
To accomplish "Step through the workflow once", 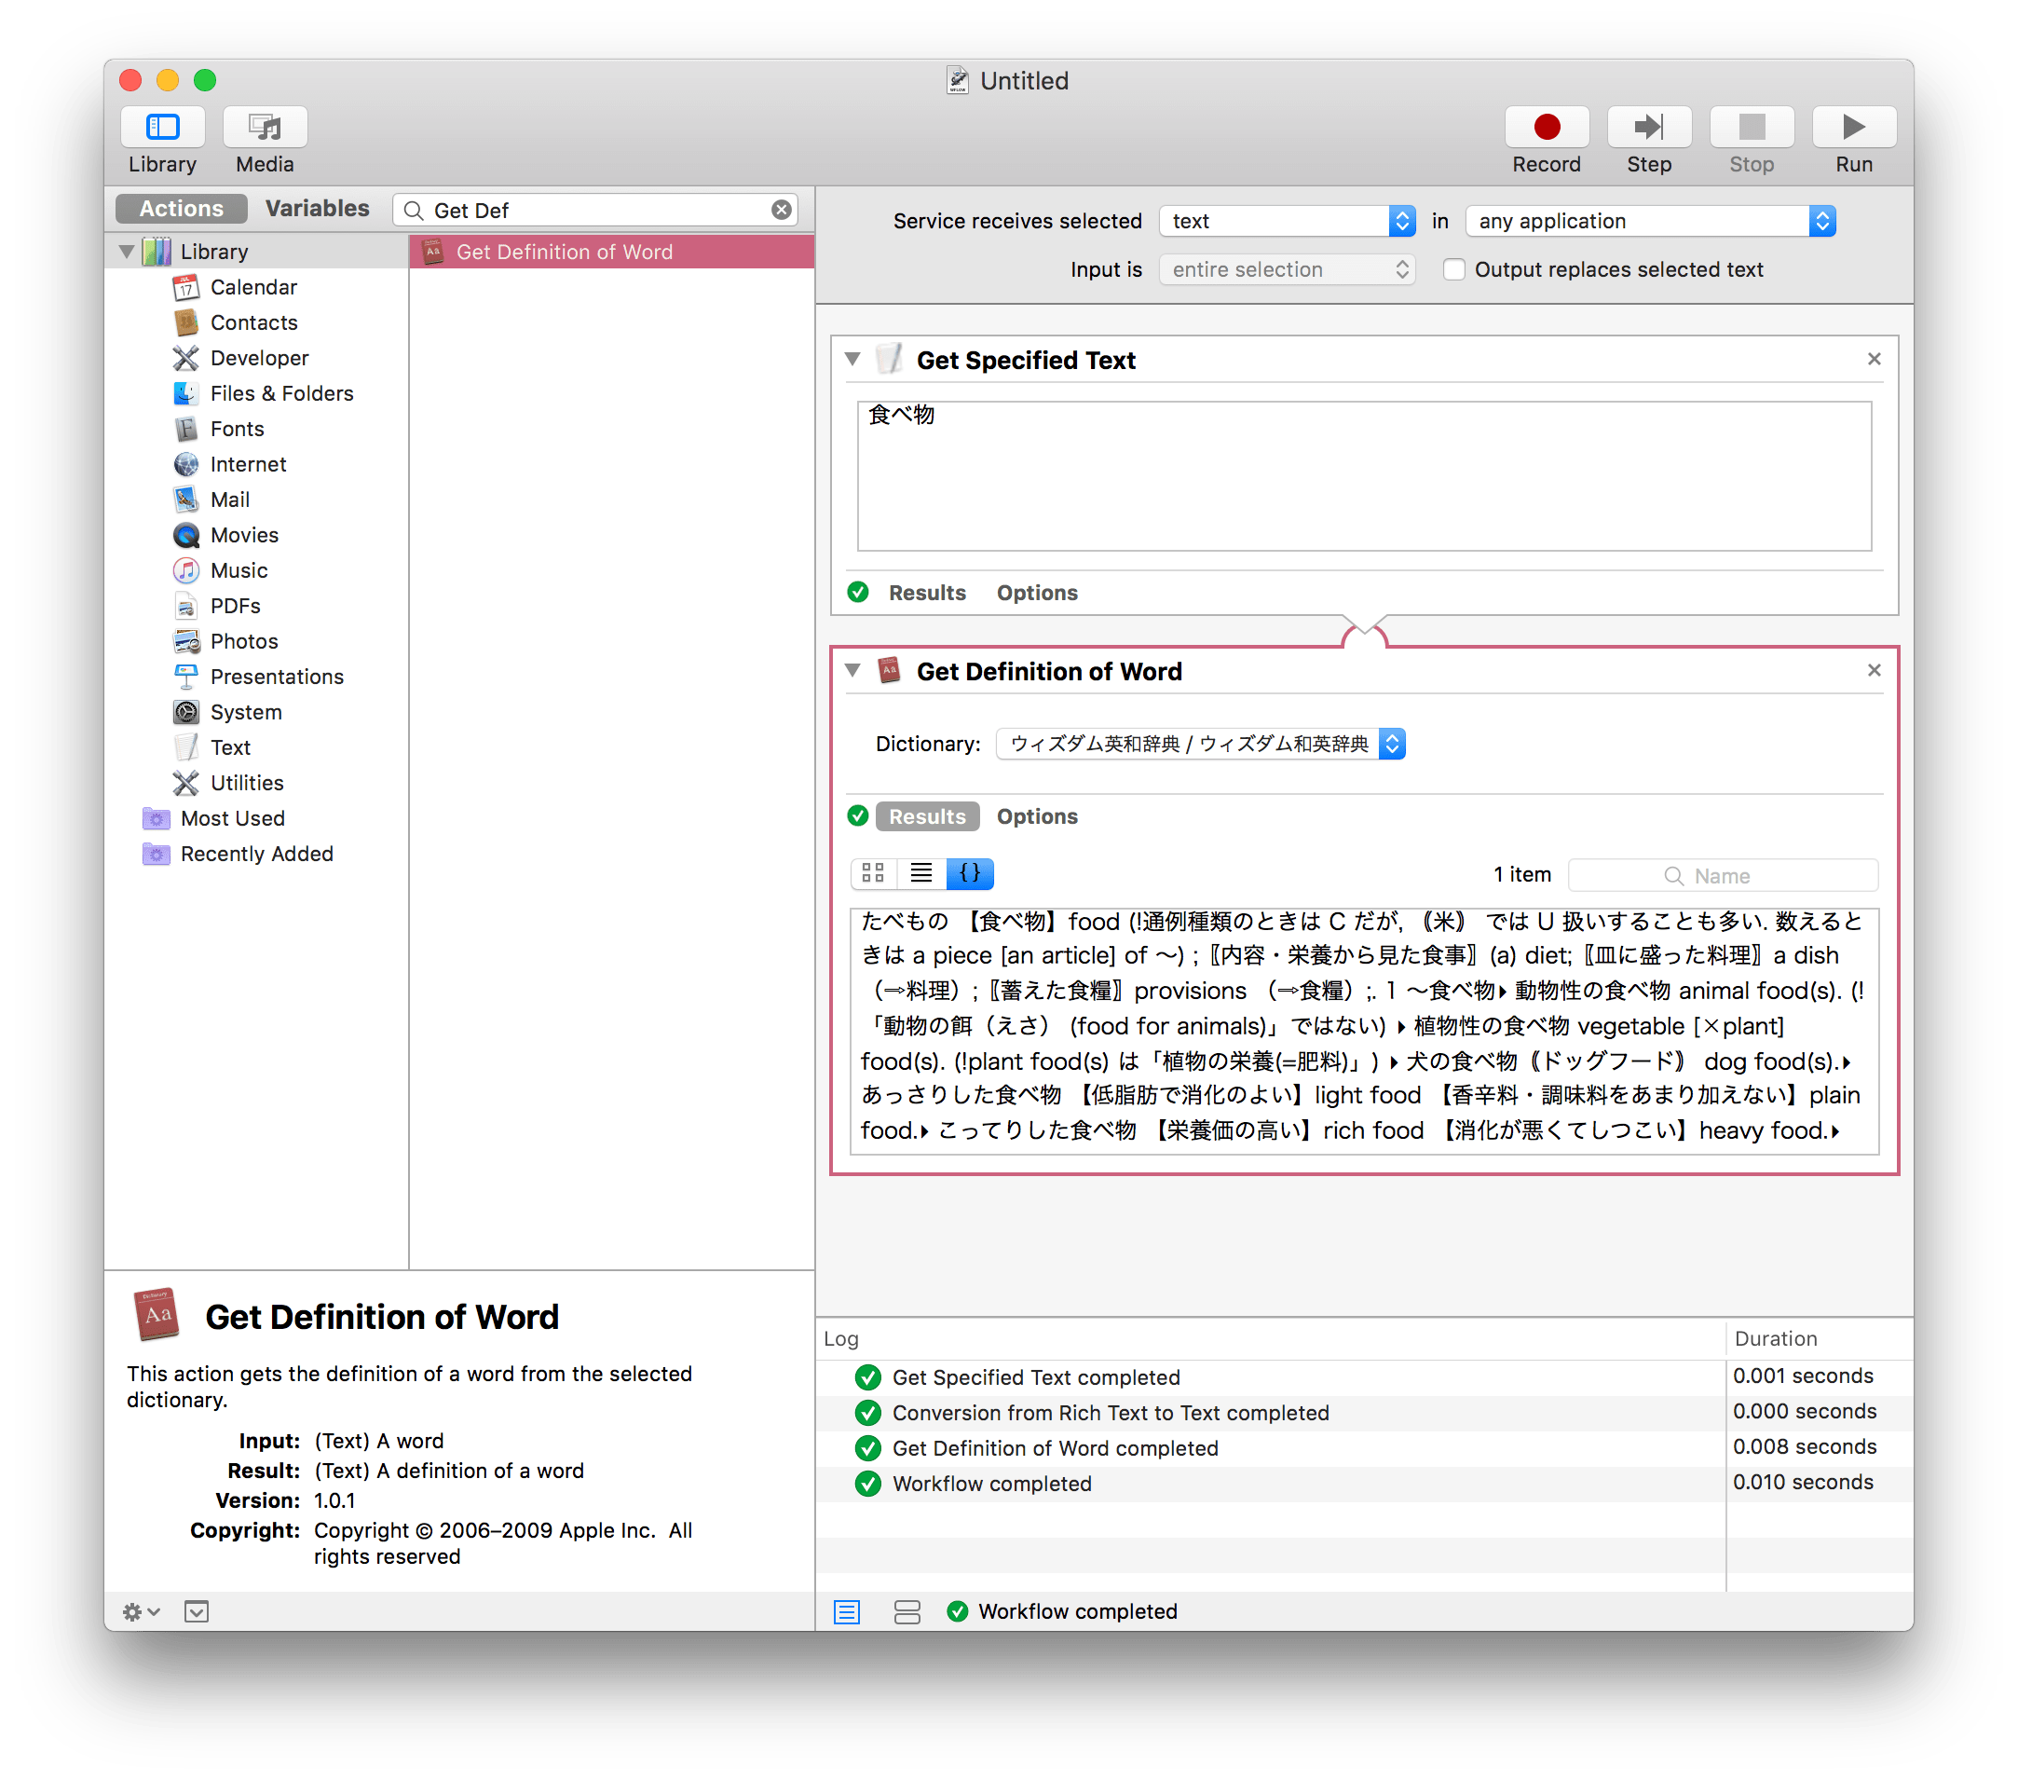I will pos(1648,127).
